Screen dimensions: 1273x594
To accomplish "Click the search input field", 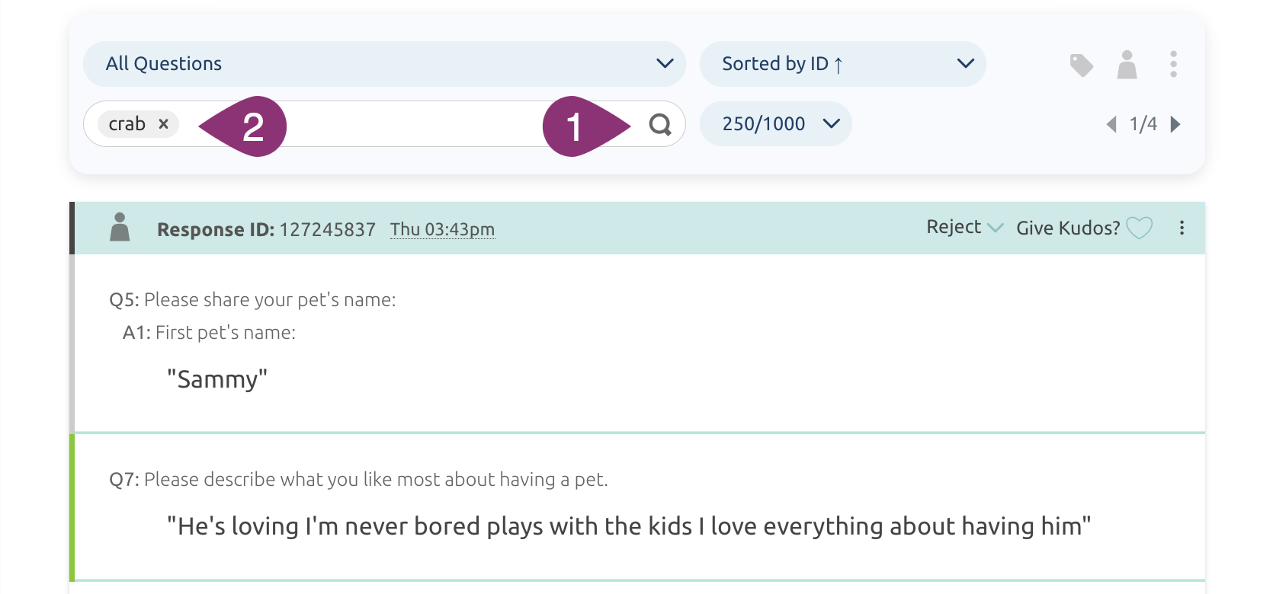I will pos(384,124).
